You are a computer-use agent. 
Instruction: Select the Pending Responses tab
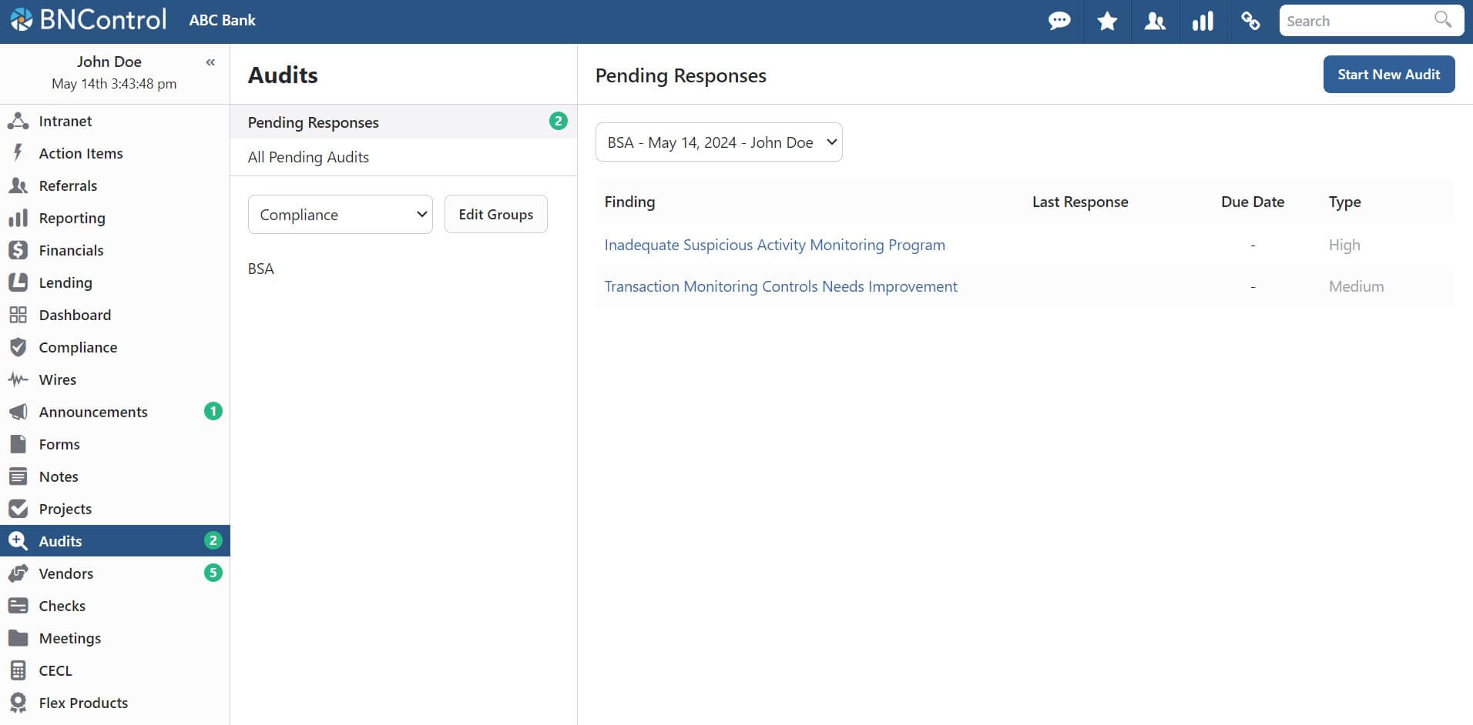[314, 122]
